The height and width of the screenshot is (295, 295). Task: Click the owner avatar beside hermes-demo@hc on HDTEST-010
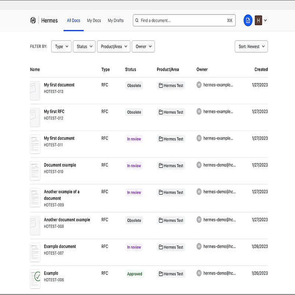[x=199, y=166]
